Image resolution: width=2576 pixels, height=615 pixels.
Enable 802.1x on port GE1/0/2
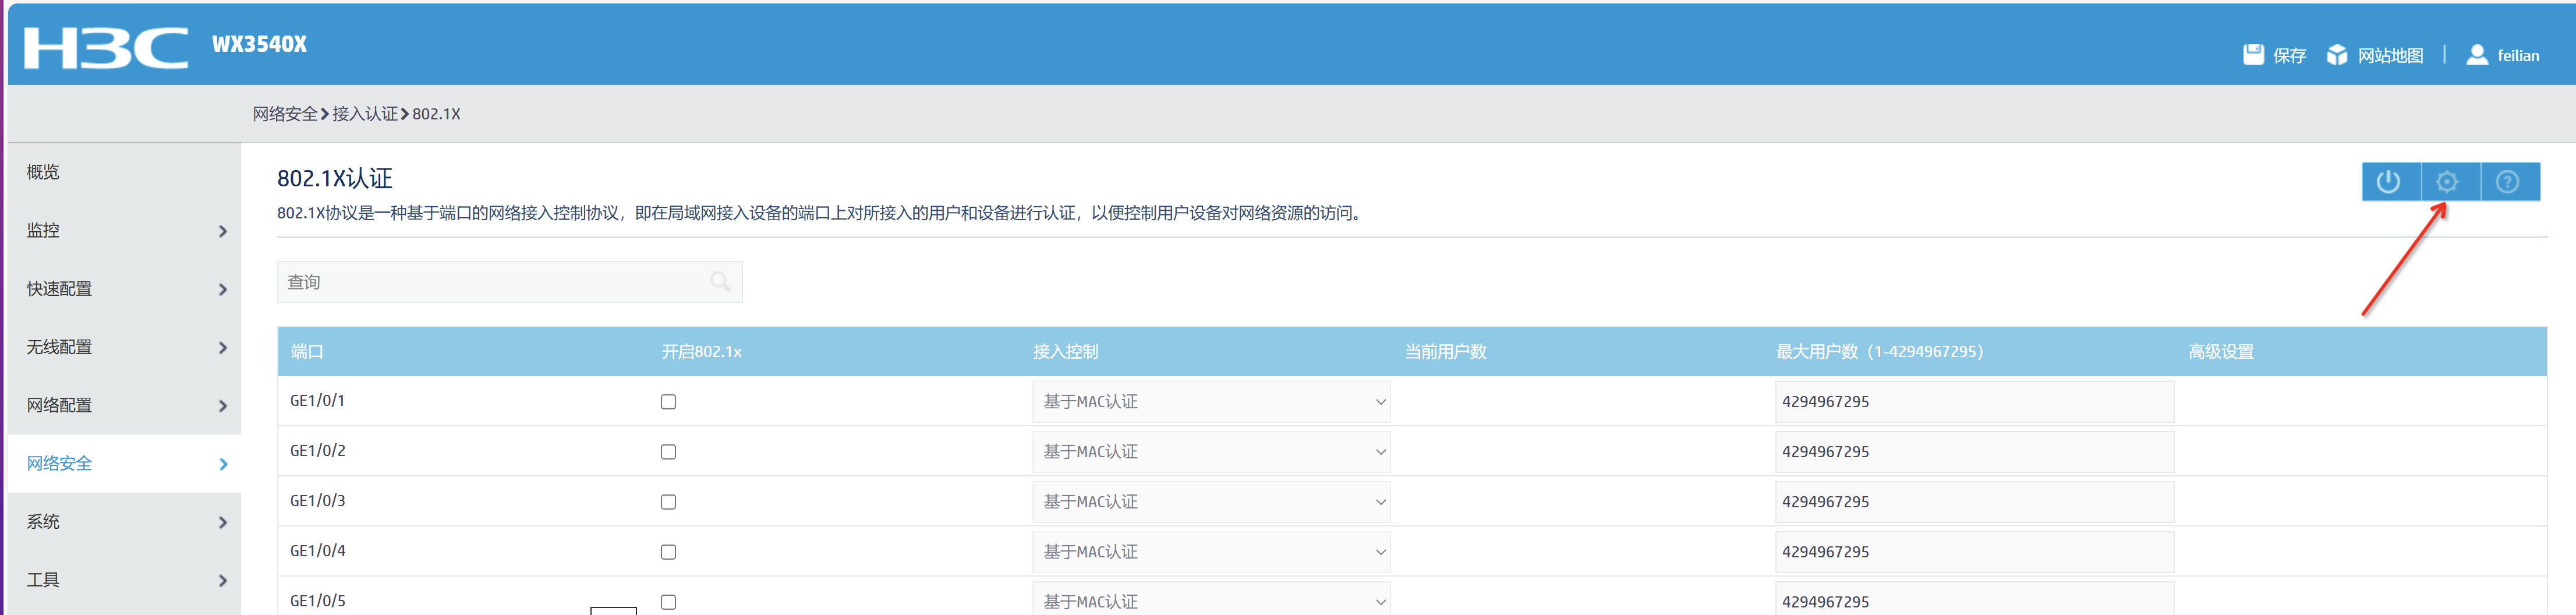[x=668, y=452]
